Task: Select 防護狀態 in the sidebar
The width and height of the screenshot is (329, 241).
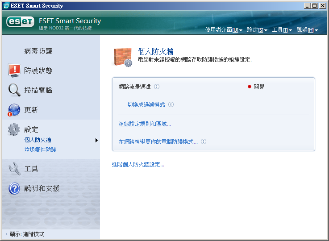Action: (38, 71)
